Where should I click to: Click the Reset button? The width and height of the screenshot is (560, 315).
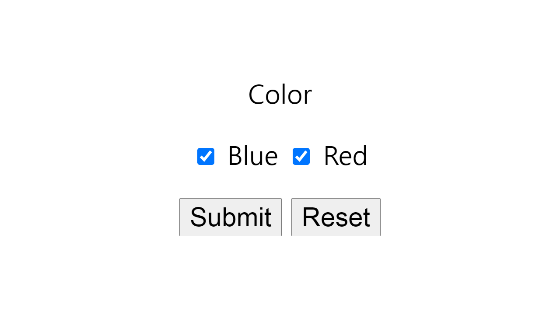(x=336, y=217)
